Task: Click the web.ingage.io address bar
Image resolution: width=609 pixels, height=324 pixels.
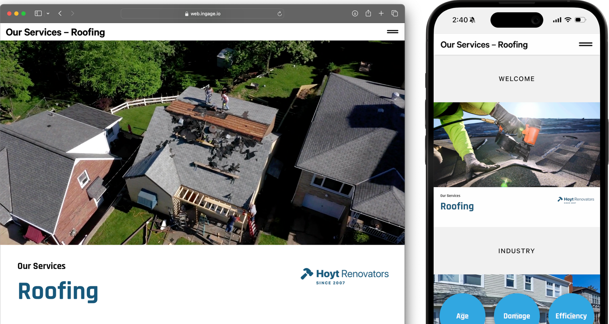Action: pos(202,14)
